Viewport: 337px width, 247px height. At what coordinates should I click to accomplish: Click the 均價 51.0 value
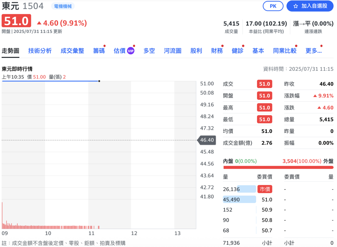tap(267, 131)
